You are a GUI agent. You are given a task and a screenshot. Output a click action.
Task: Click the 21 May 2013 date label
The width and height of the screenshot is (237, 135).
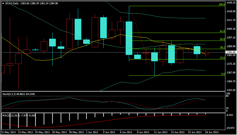[x=8, y=132]
